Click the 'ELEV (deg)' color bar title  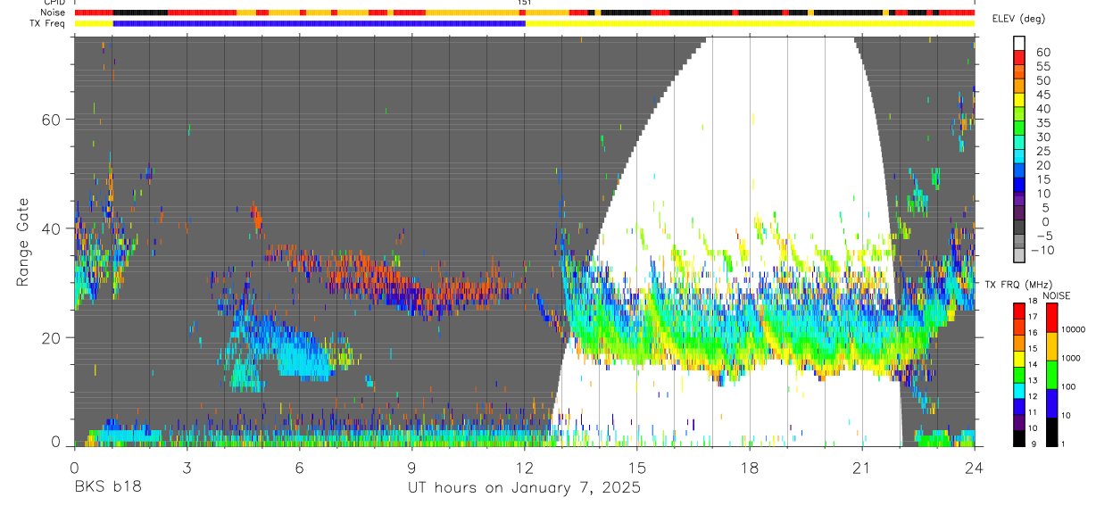1019,19
